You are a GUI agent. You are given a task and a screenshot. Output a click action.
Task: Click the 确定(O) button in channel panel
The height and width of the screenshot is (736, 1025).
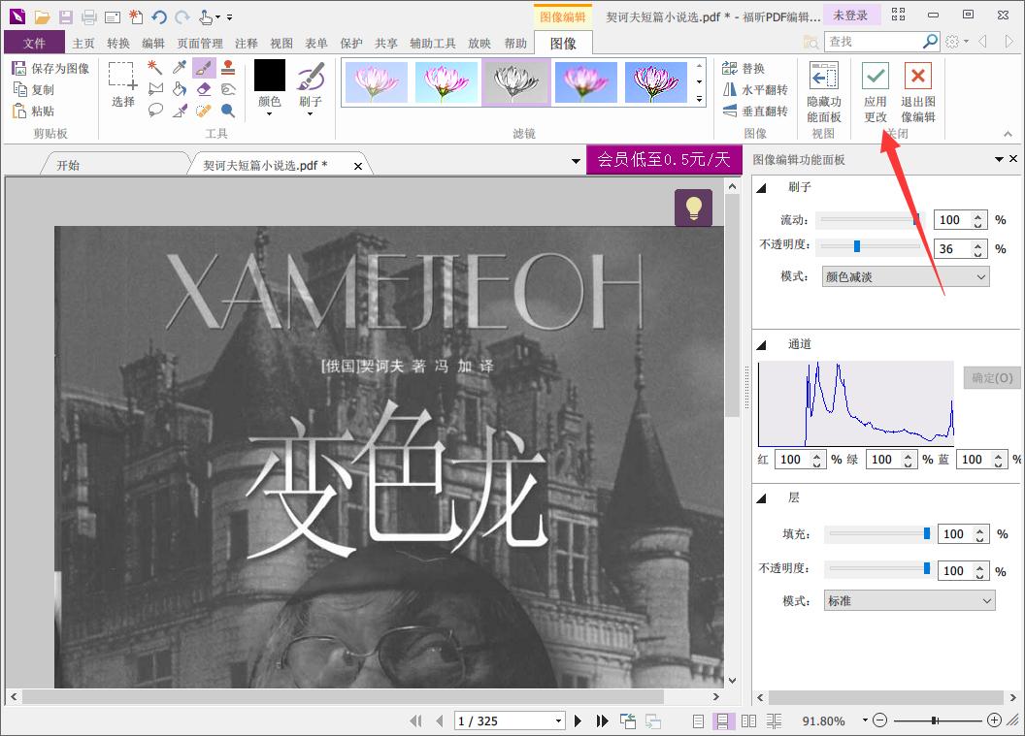[991, 378]
